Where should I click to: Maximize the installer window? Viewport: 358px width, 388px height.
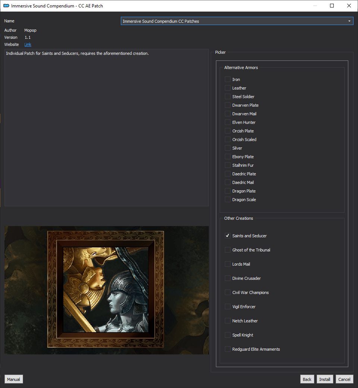332,6
